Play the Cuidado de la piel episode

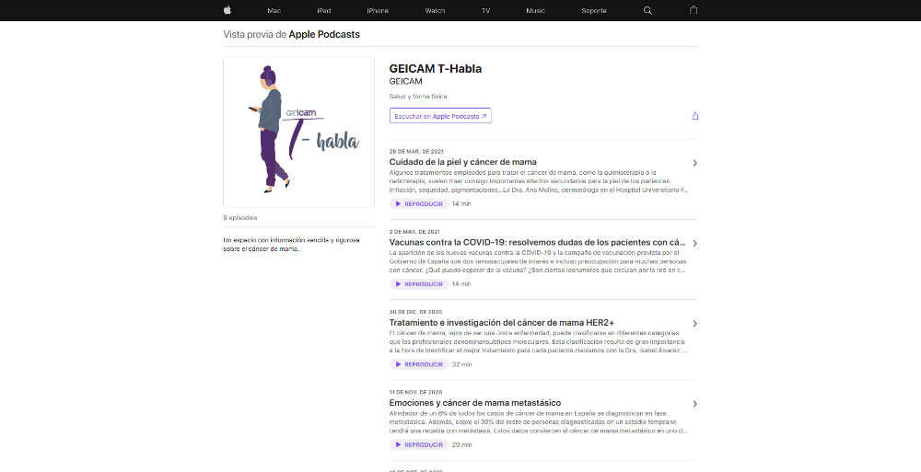tap(419, 203)
